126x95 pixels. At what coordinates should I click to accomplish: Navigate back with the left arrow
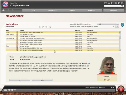[8, 10]
